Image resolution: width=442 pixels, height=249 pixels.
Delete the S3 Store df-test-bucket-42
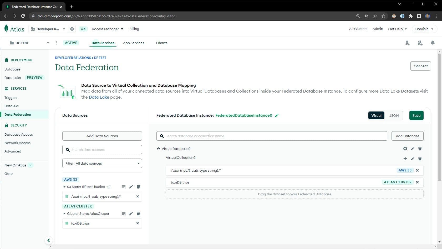pyautogui.click(x=138, y=187)
